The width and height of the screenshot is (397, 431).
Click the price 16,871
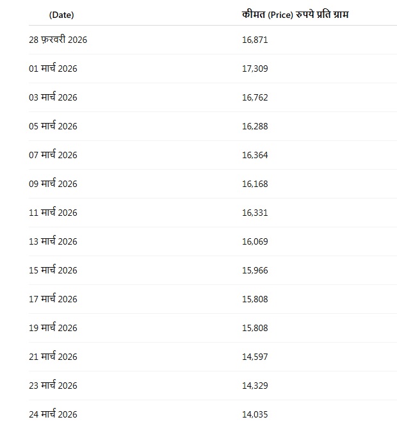coord(255,40)
